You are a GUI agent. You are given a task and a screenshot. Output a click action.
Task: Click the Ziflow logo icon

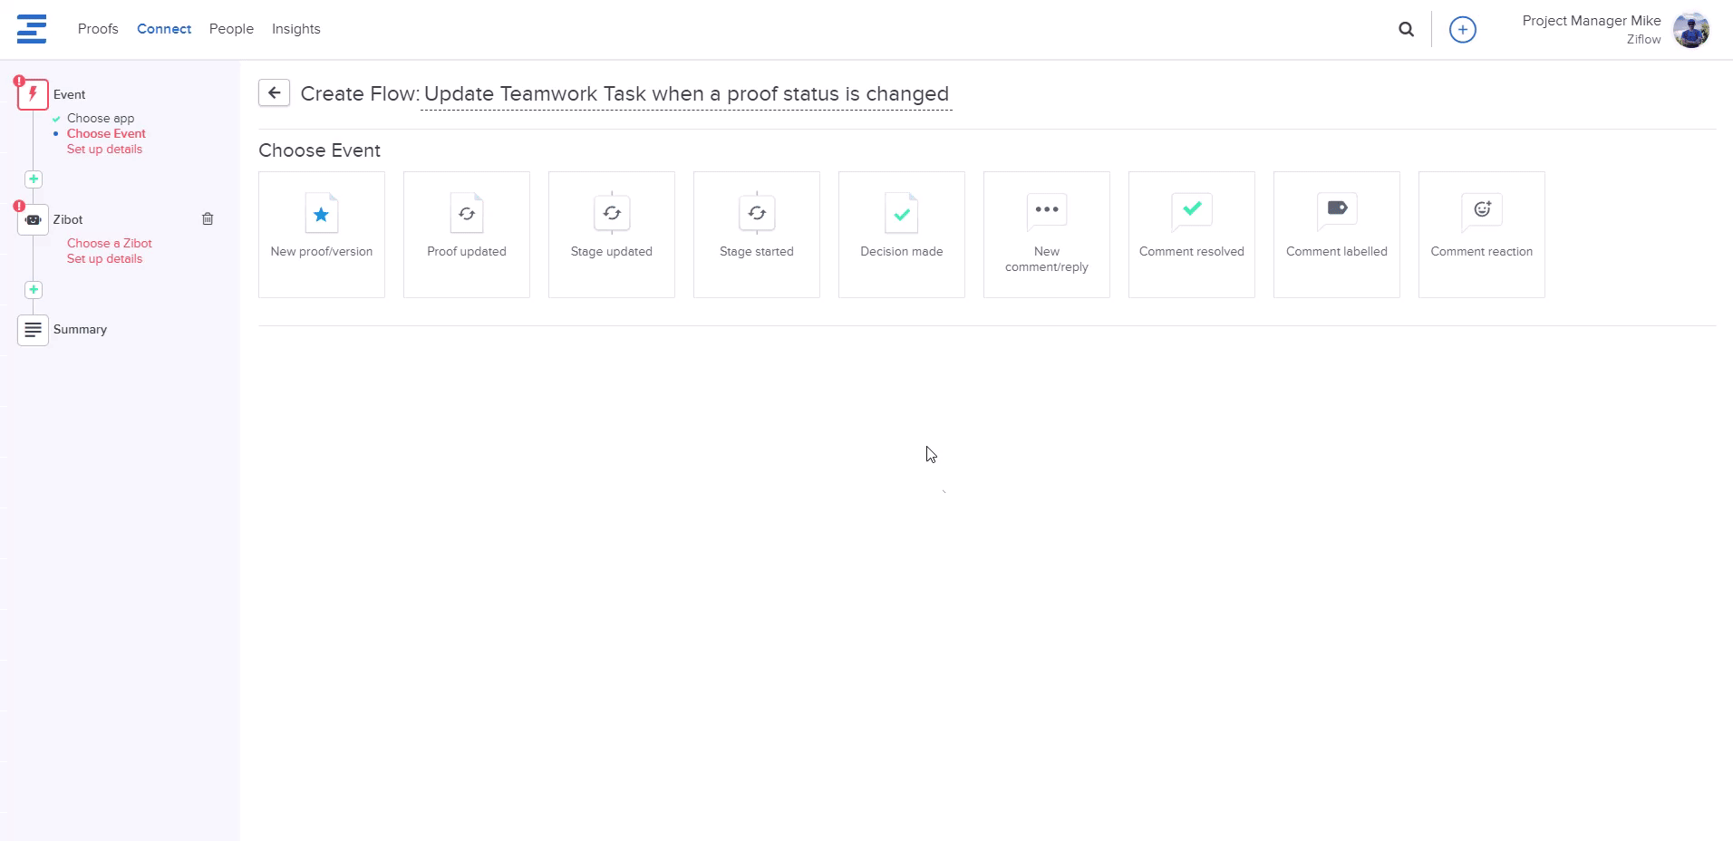pos(32,29)
